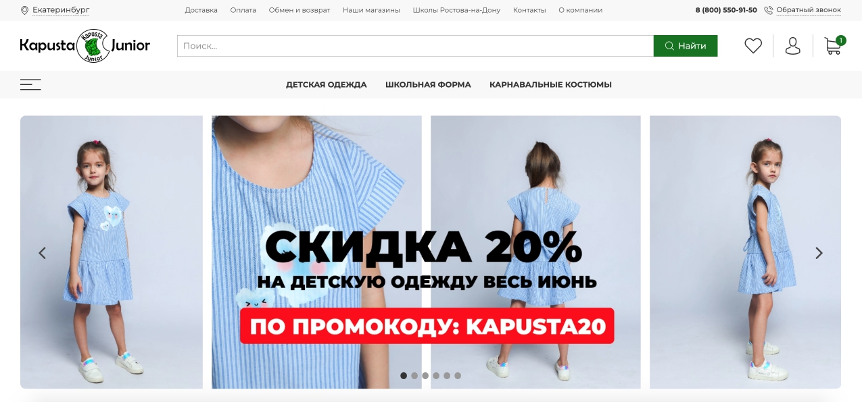Open the wishlist heart icon
862x402 pixels.
pyautogui.click(x=753, y=46)
